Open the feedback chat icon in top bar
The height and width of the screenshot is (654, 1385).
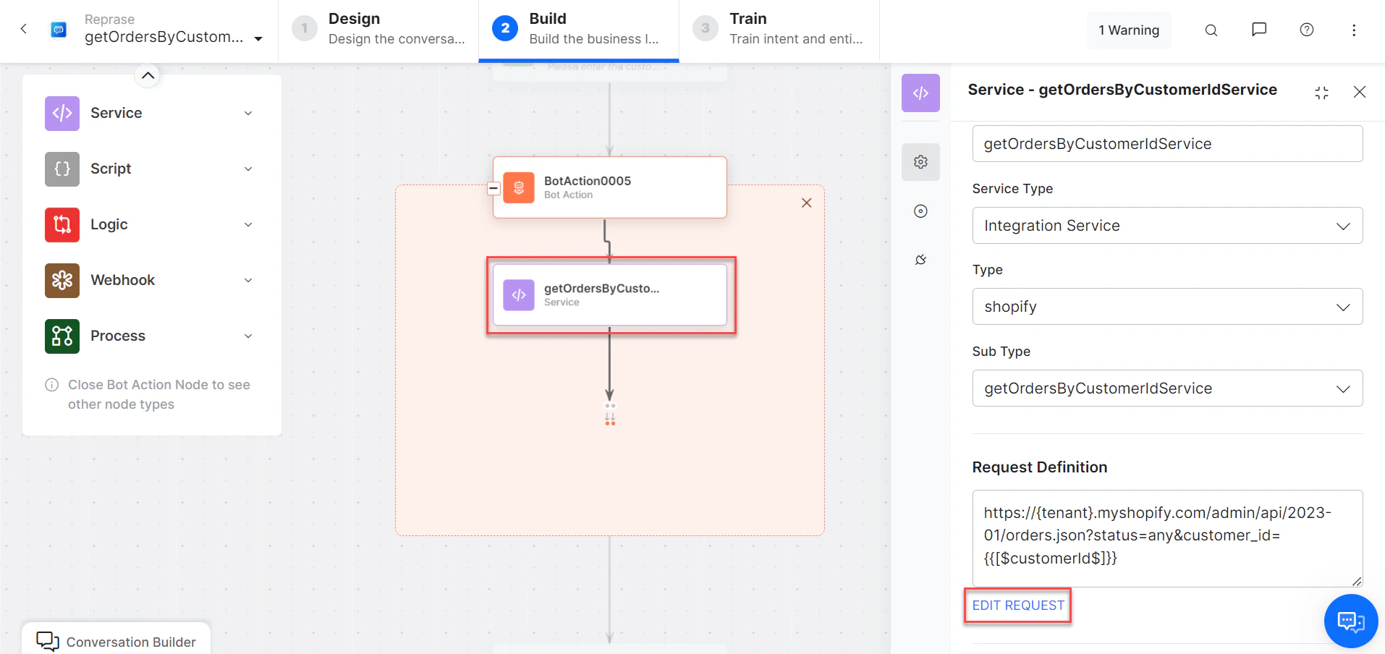tap(1258, 30)
